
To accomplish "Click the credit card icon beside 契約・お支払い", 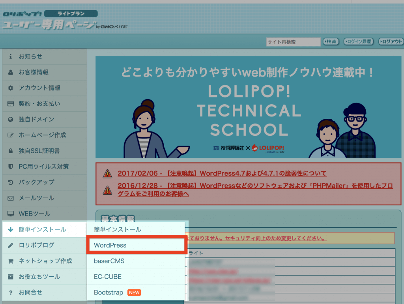I will pos(10,104).
